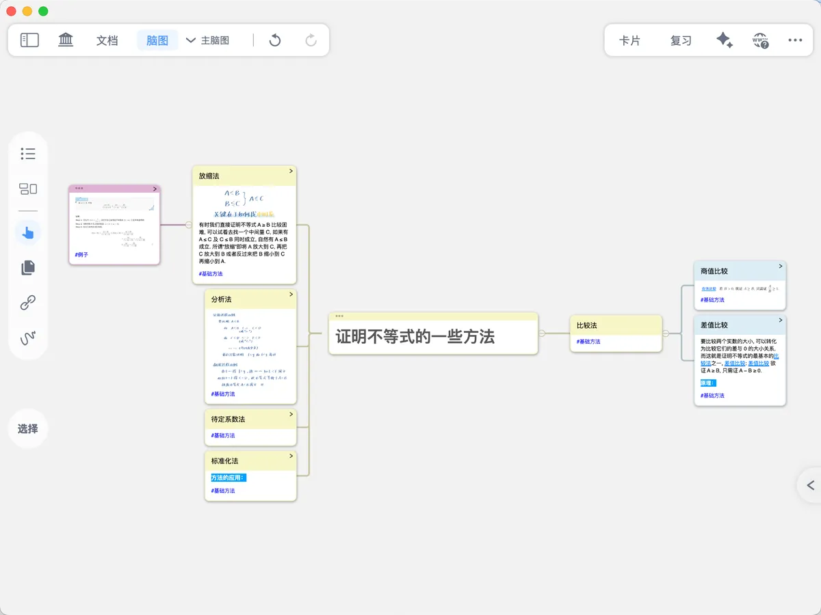Click the 选择 button
This screenshot has height=615, width=821.
(28, 429)
